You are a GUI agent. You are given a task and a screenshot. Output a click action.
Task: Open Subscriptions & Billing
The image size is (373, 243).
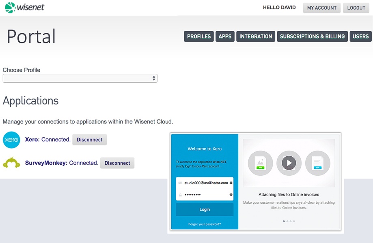tap(313, 36)
